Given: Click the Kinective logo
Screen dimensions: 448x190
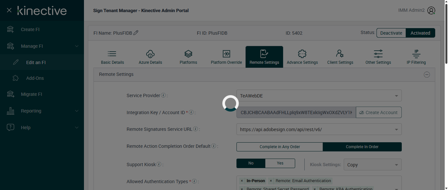Looking at the screenshot, I should [x=42, y=10].
